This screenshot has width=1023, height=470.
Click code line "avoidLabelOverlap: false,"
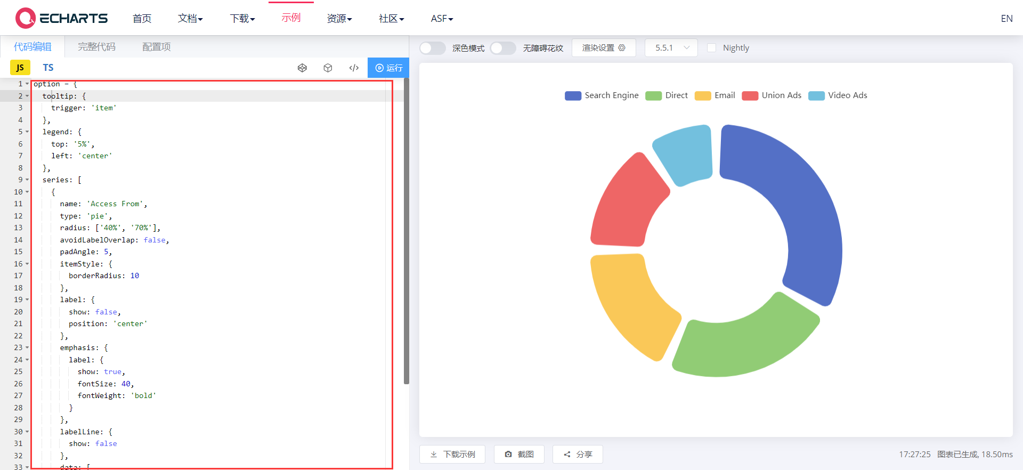[x=115, y=240]
